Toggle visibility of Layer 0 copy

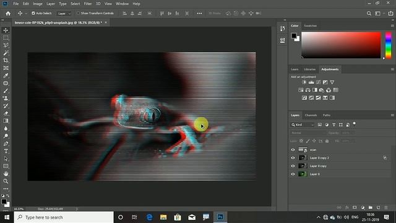(x=293, y=166)
